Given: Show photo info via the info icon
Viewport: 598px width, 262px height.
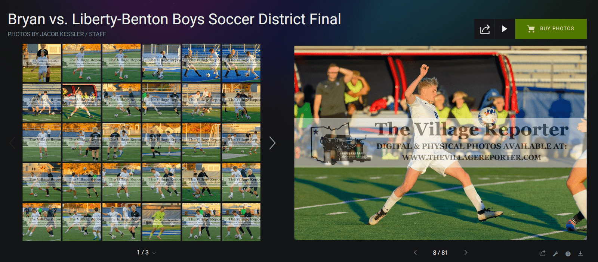Looking at the screenshot, I should pyautogui.click(x=568, y=253).
